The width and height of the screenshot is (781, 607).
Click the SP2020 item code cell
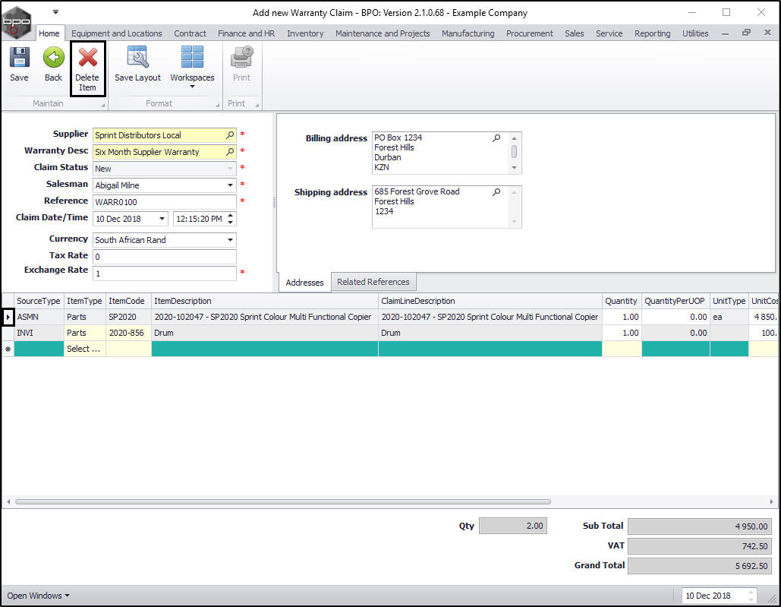coord(128,317)
